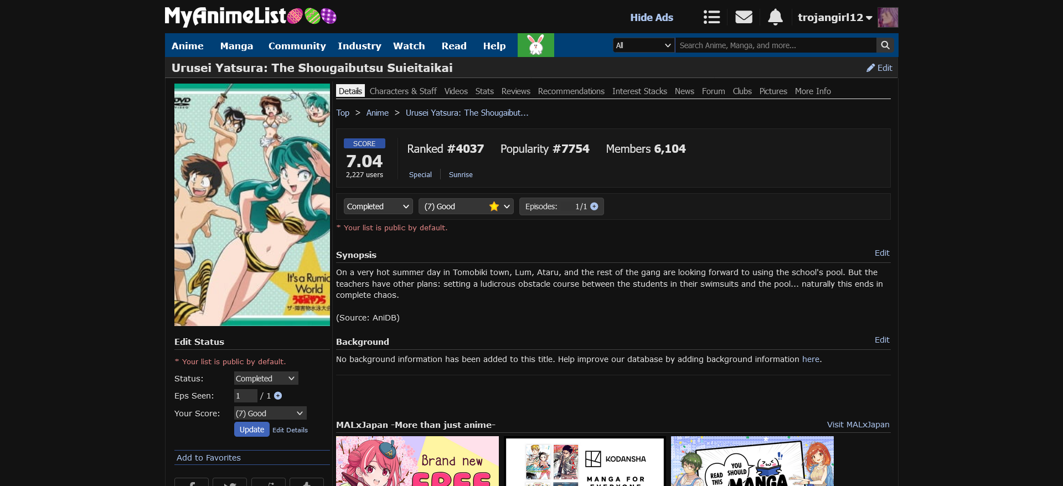Switch to the Recommendations tab
This screenshot has width=1063, height=486.
tap(571, 91)
